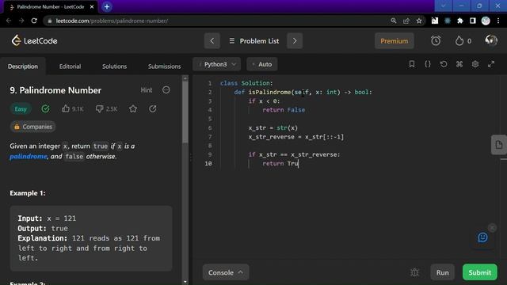Open the timer alarm clock icon

436,40
